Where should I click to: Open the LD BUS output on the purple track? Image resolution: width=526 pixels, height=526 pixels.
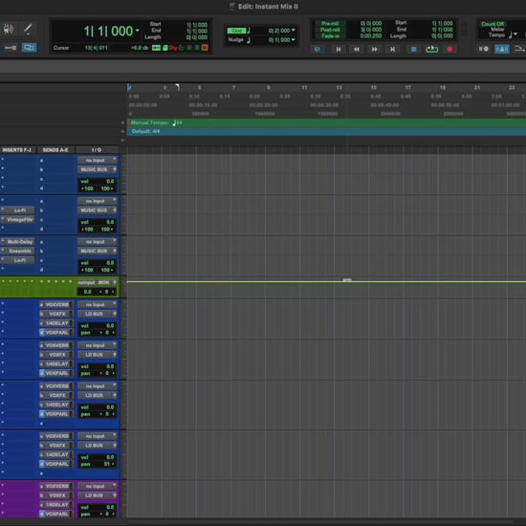pos(97,495)
